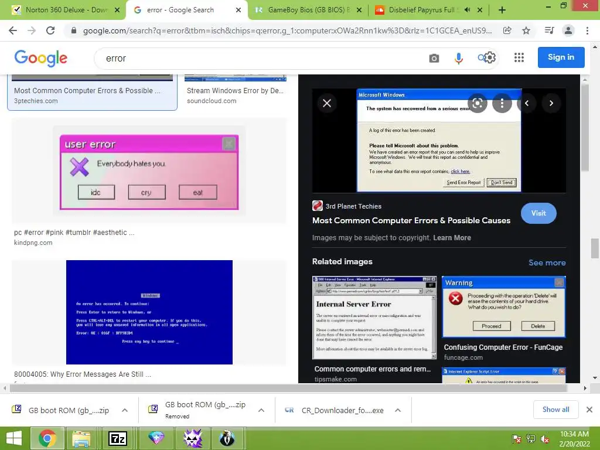The image size is (600, 450).
Task: Open the three-dot options on preview image
Action: point(502,103)
